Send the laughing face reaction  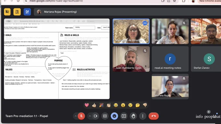[x=116, y=105]
